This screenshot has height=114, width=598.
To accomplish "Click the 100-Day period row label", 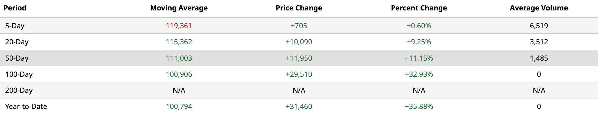I will point(19,74).
